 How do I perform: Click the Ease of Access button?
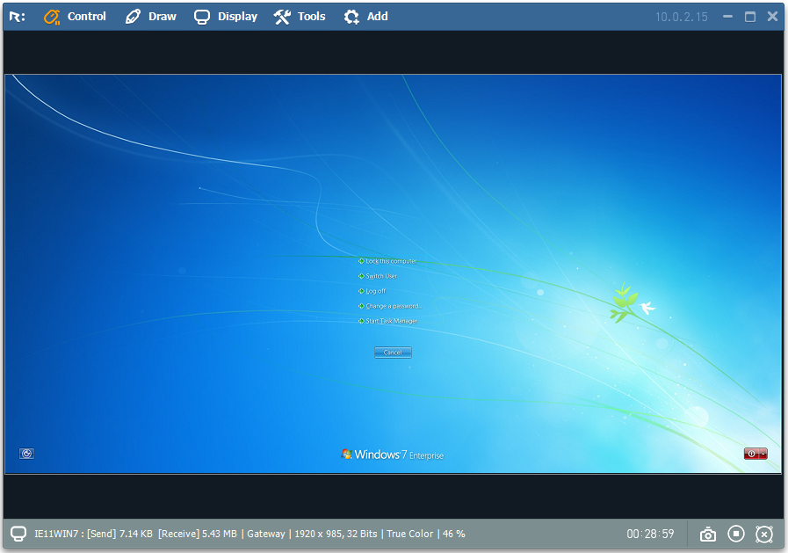click(27, 454)
